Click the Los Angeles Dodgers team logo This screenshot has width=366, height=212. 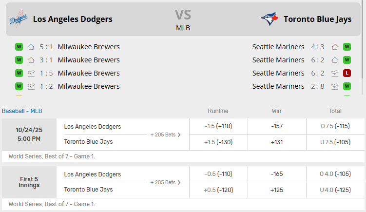[19, 19]
